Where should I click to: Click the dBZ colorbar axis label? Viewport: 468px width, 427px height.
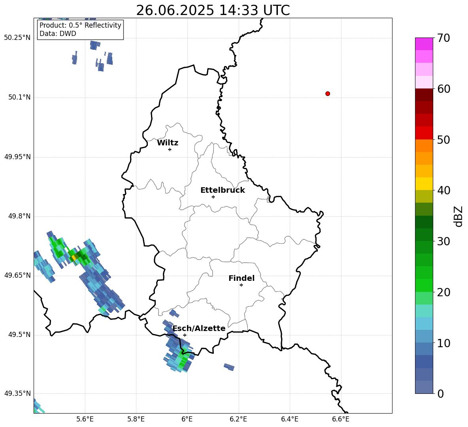(458, 216)
